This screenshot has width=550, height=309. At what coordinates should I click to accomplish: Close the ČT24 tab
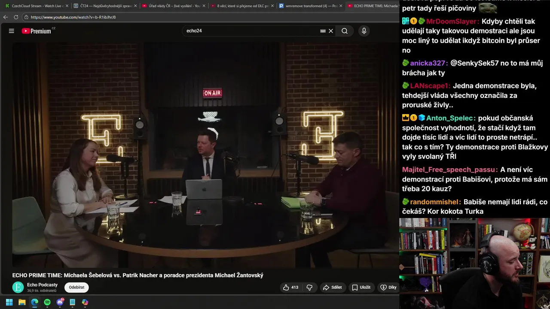pyautogui.click(x=135, y=6)
